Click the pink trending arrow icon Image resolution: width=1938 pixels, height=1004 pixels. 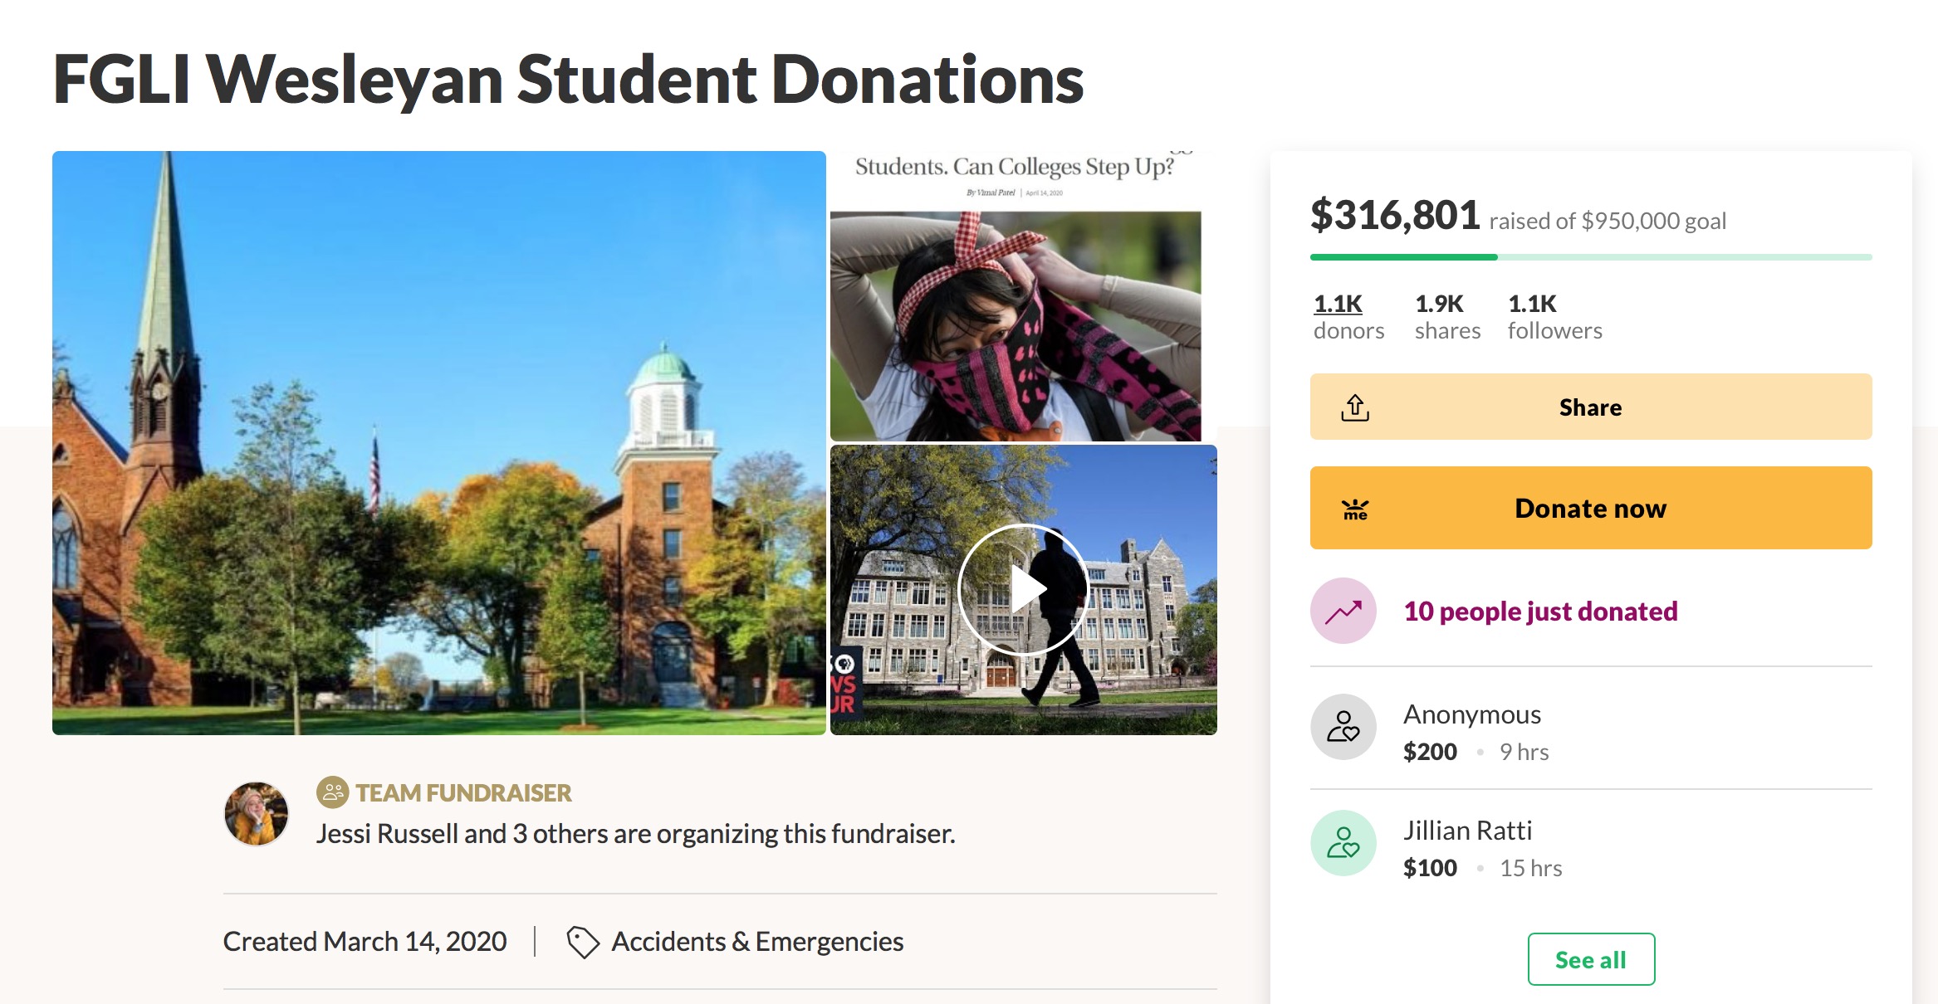point(1343,612)
